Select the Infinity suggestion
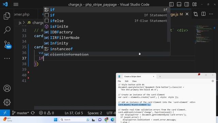 106,43
